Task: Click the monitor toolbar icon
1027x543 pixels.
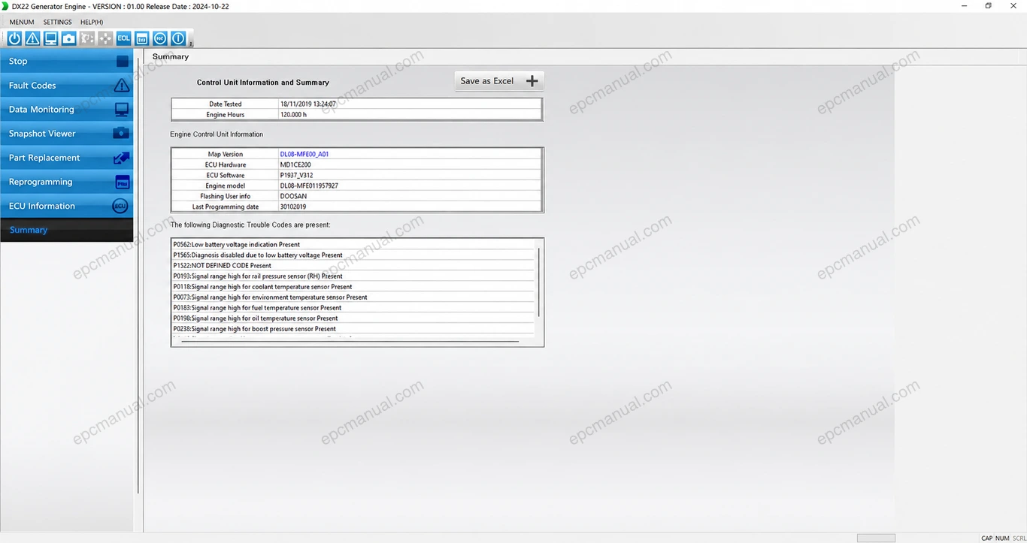Action: pos(50,38)
